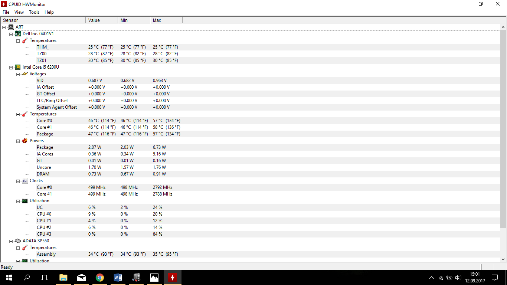Collapse the Temperatures node under ADATA SP550
507x285 pixels.
coord(18,248)
